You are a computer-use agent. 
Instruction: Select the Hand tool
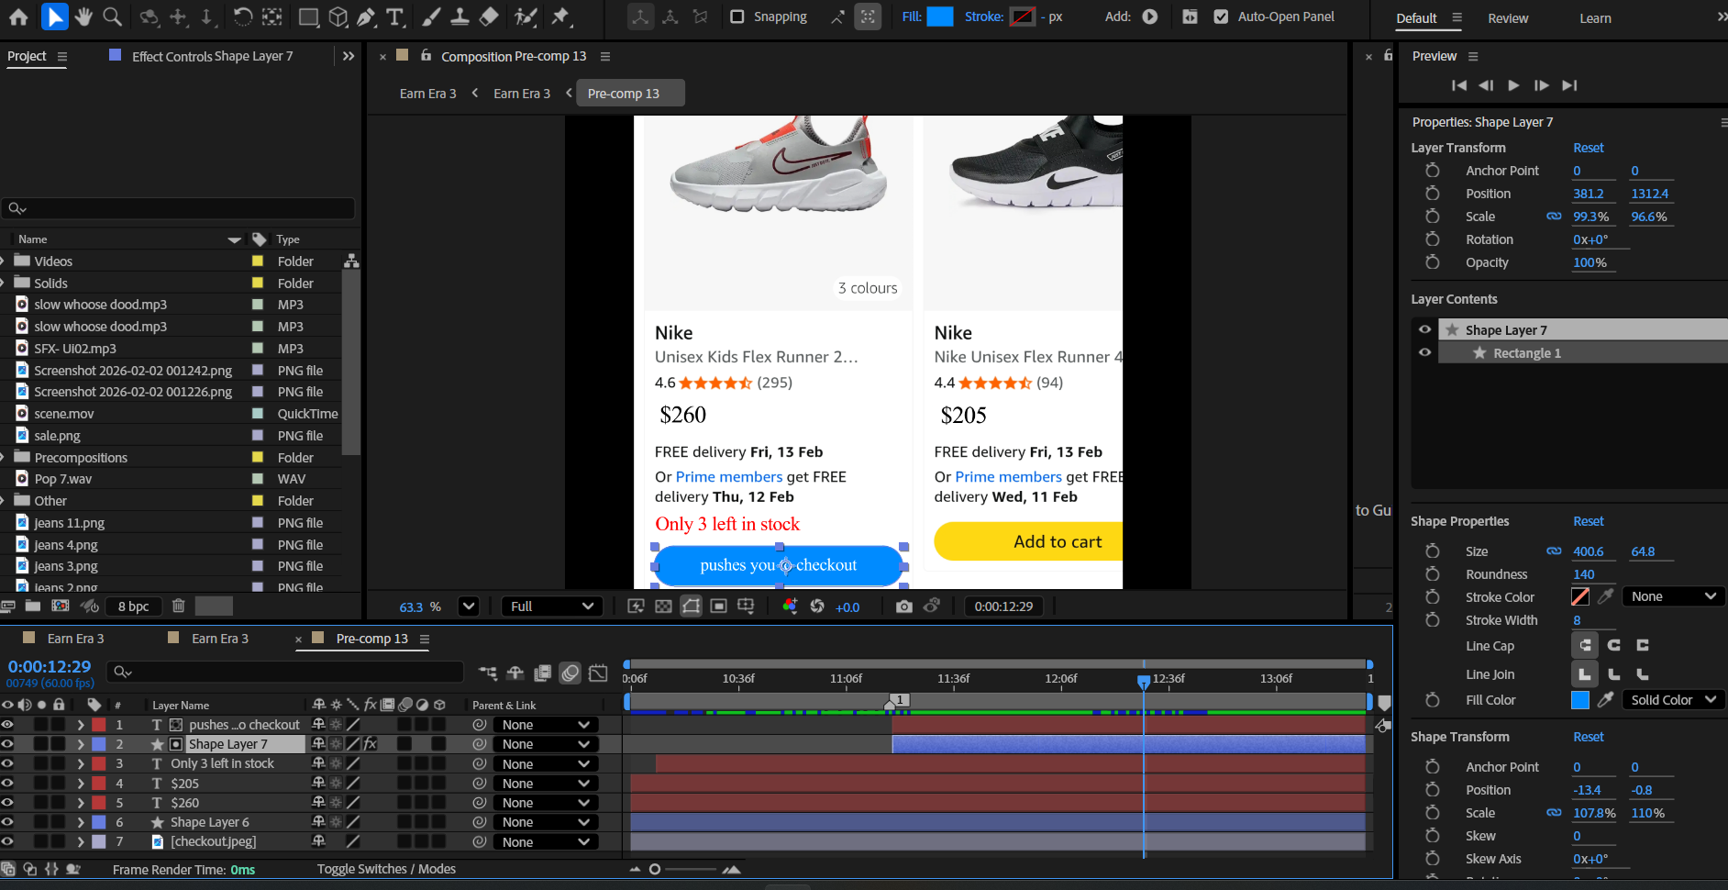(83, 17)
